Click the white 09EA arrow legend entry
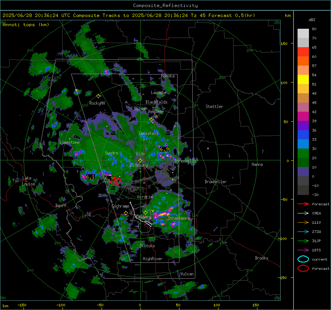 [x=303, y=213]
